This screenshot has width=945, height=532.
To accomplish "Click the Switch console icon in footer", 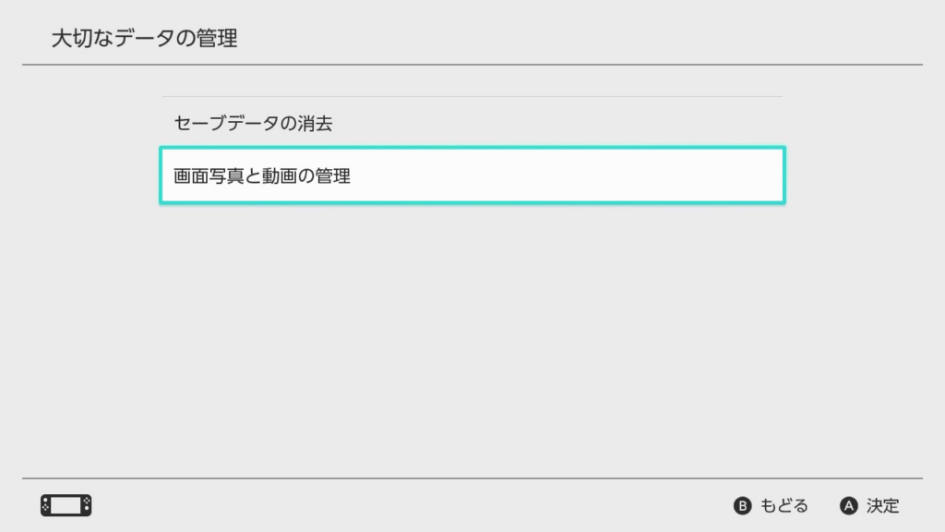I will [x=66, y=506].
